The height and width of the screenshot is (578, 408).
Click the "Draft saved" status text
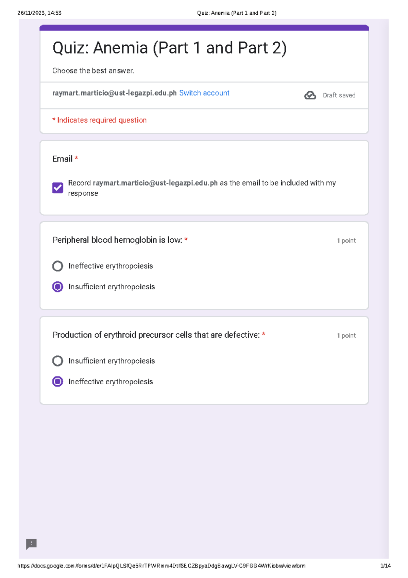click(339, 95)
